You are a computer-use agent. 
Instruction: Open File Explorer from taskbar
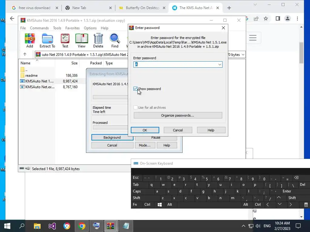(x=37, y=226)
